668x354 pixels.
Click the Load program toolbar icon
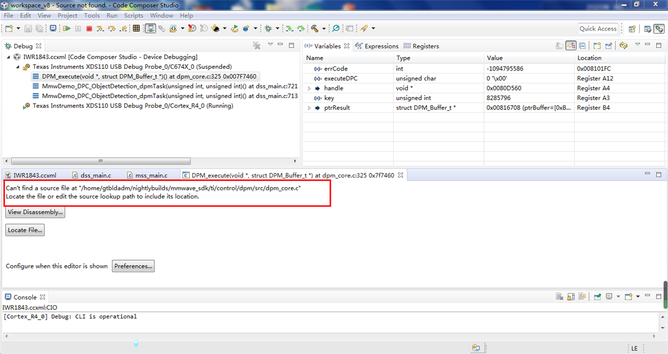(173, 28)
